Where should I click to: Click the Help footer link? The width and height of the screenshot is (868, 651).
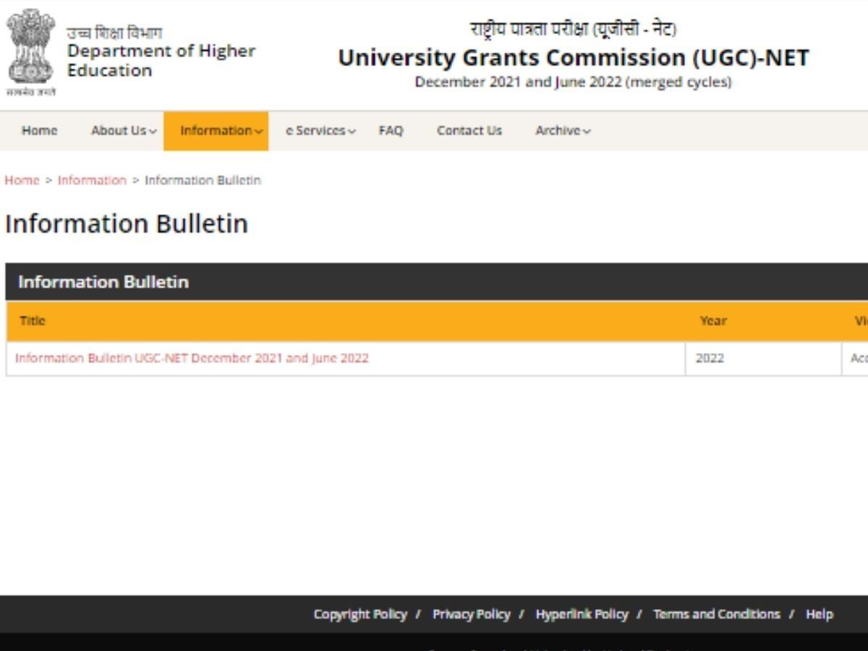click(820, 614)
